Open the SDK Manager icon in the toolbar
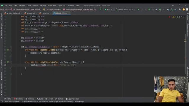 (175, 9)
